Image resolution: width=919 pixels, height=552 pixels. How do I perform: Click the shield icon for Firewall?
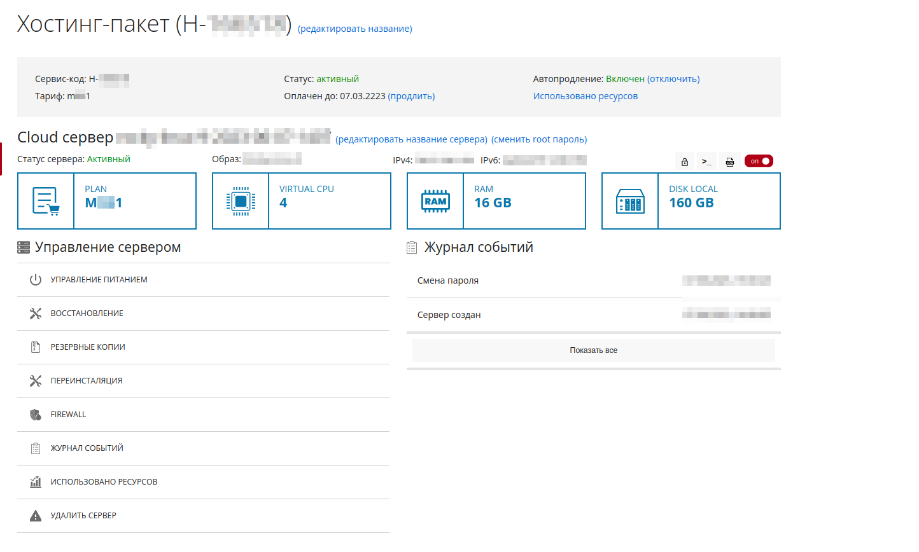point(36,415)
